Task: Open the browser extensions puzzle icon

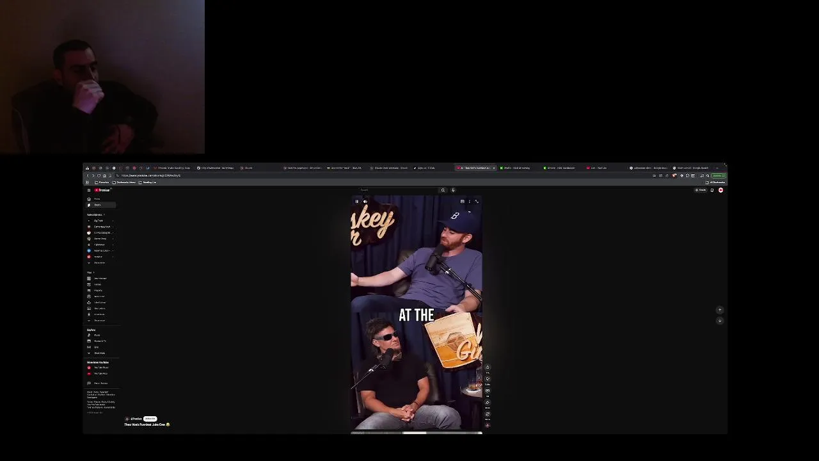Action: point(688,175)
